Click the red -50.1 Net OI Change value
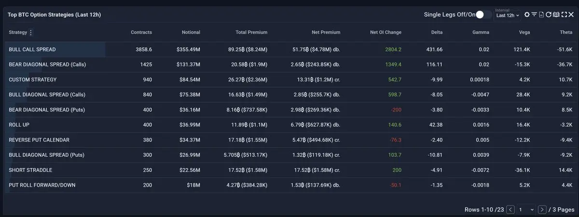579x217 pixels. (395, 185)
